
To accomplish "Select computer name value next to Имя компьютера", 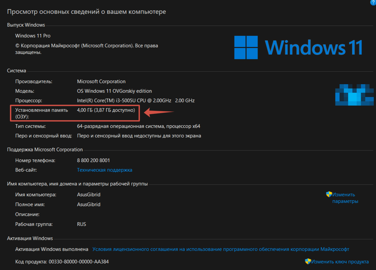I will click(89, 195).
